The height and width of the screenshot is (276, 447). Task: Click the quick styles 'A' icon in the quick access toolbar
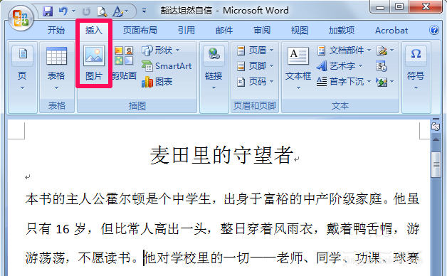tap(117, 11)
